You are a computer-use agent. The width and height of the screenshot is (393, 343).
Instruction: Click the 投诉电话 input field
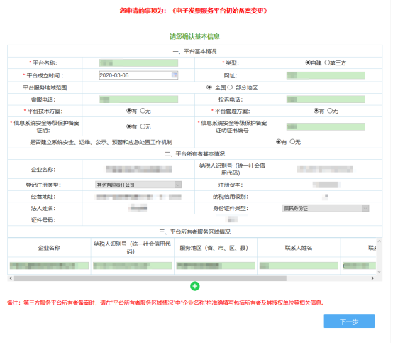[326, 99]
